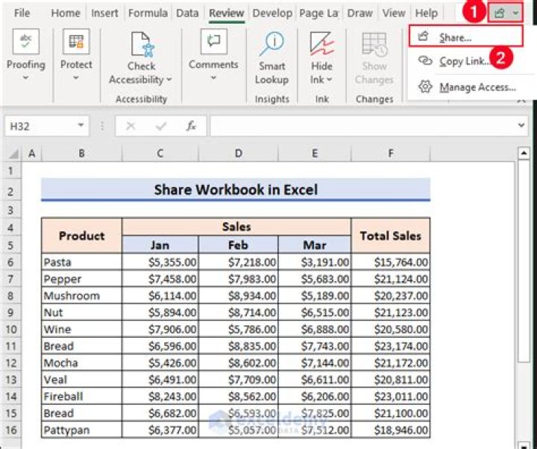The image size is (537, 449).
Task: Select row 16 header
Action: 10,430
